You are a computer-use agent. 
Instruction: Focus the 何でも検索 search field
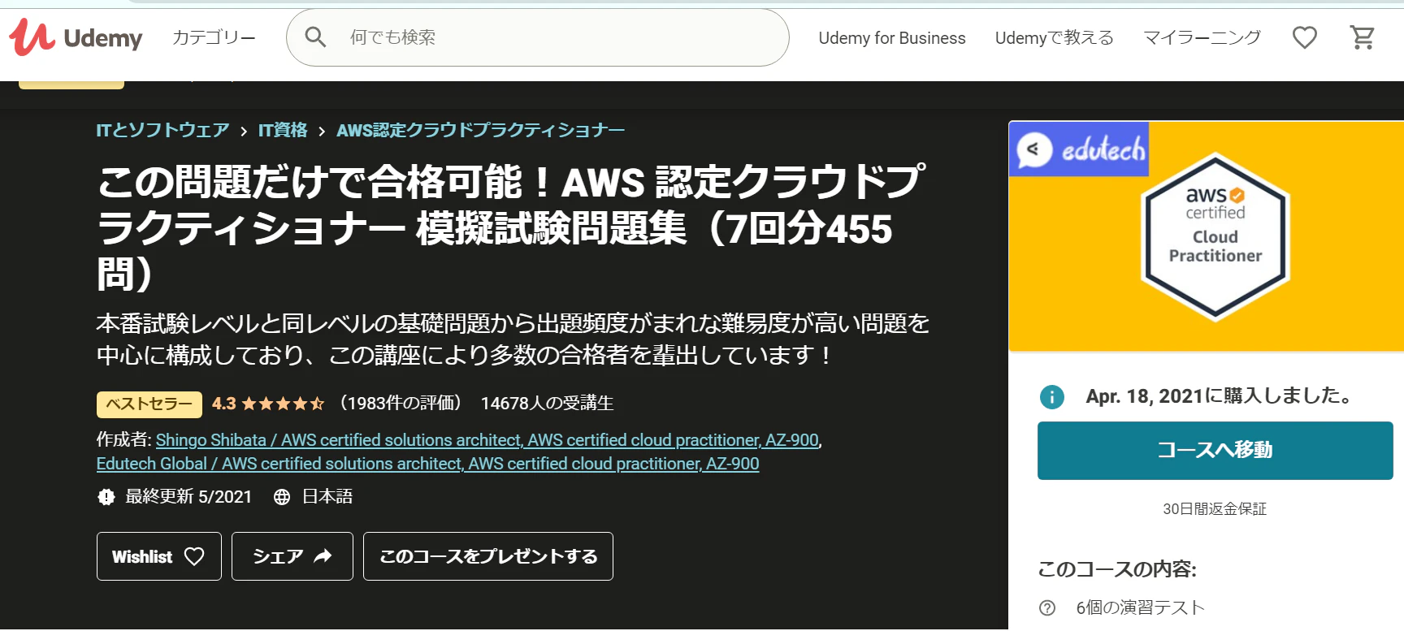click(538, 37)
